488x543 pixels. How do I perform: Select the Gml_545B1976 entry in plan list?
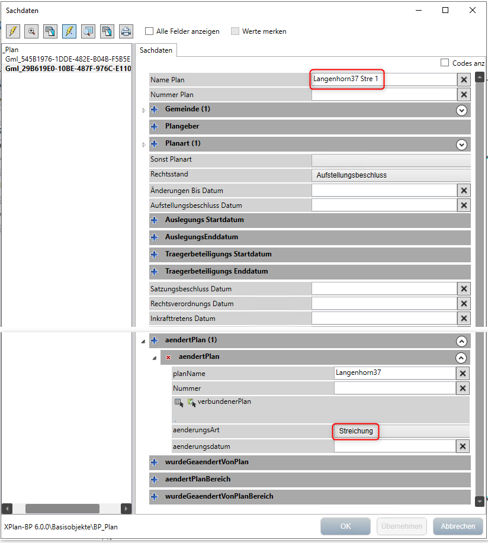[68, 60]
